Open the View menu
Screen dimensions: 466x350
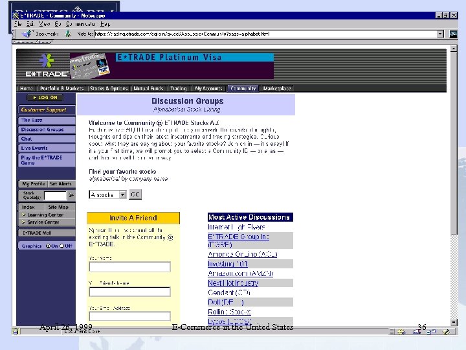44,24
